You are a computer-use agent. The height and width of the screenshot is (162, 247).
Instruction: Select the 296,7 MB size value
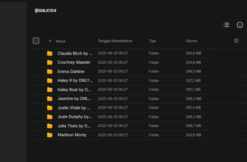coord(193,126)
